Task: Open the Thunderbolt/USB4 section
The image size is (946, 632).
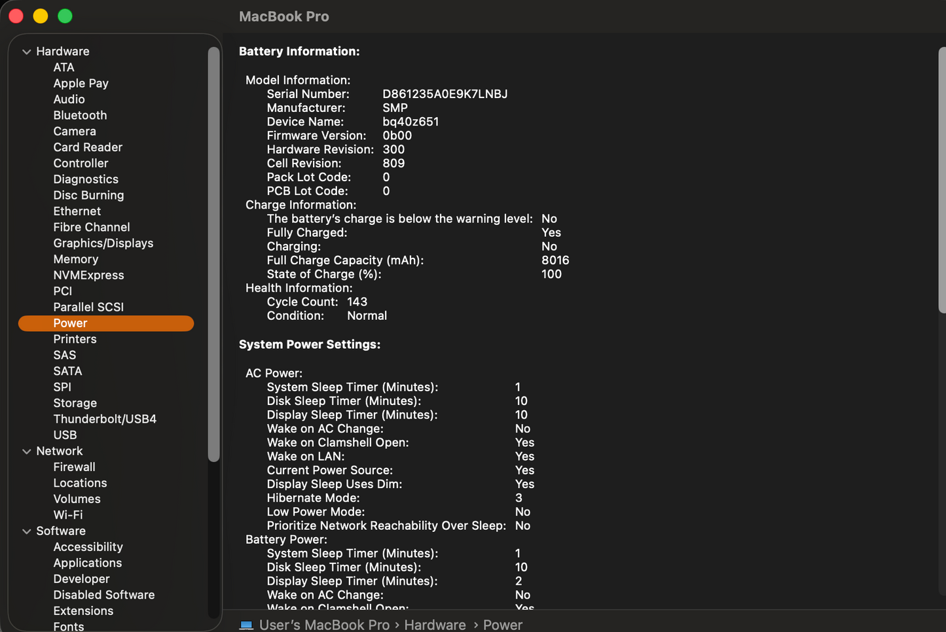Action: pyautogui.click(x=105, y=419)
